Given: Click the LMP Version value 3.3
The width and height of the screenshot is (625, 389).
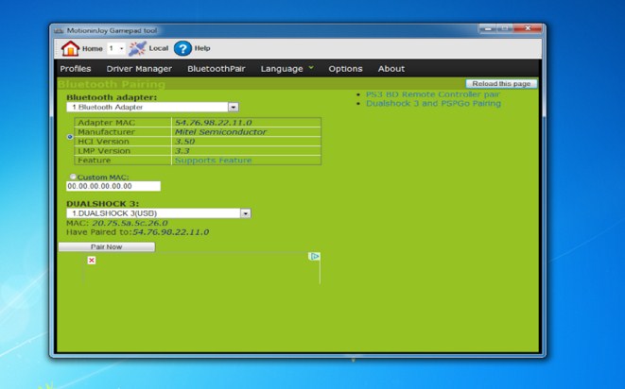Looking at the screenshot, I should [182, 151].
